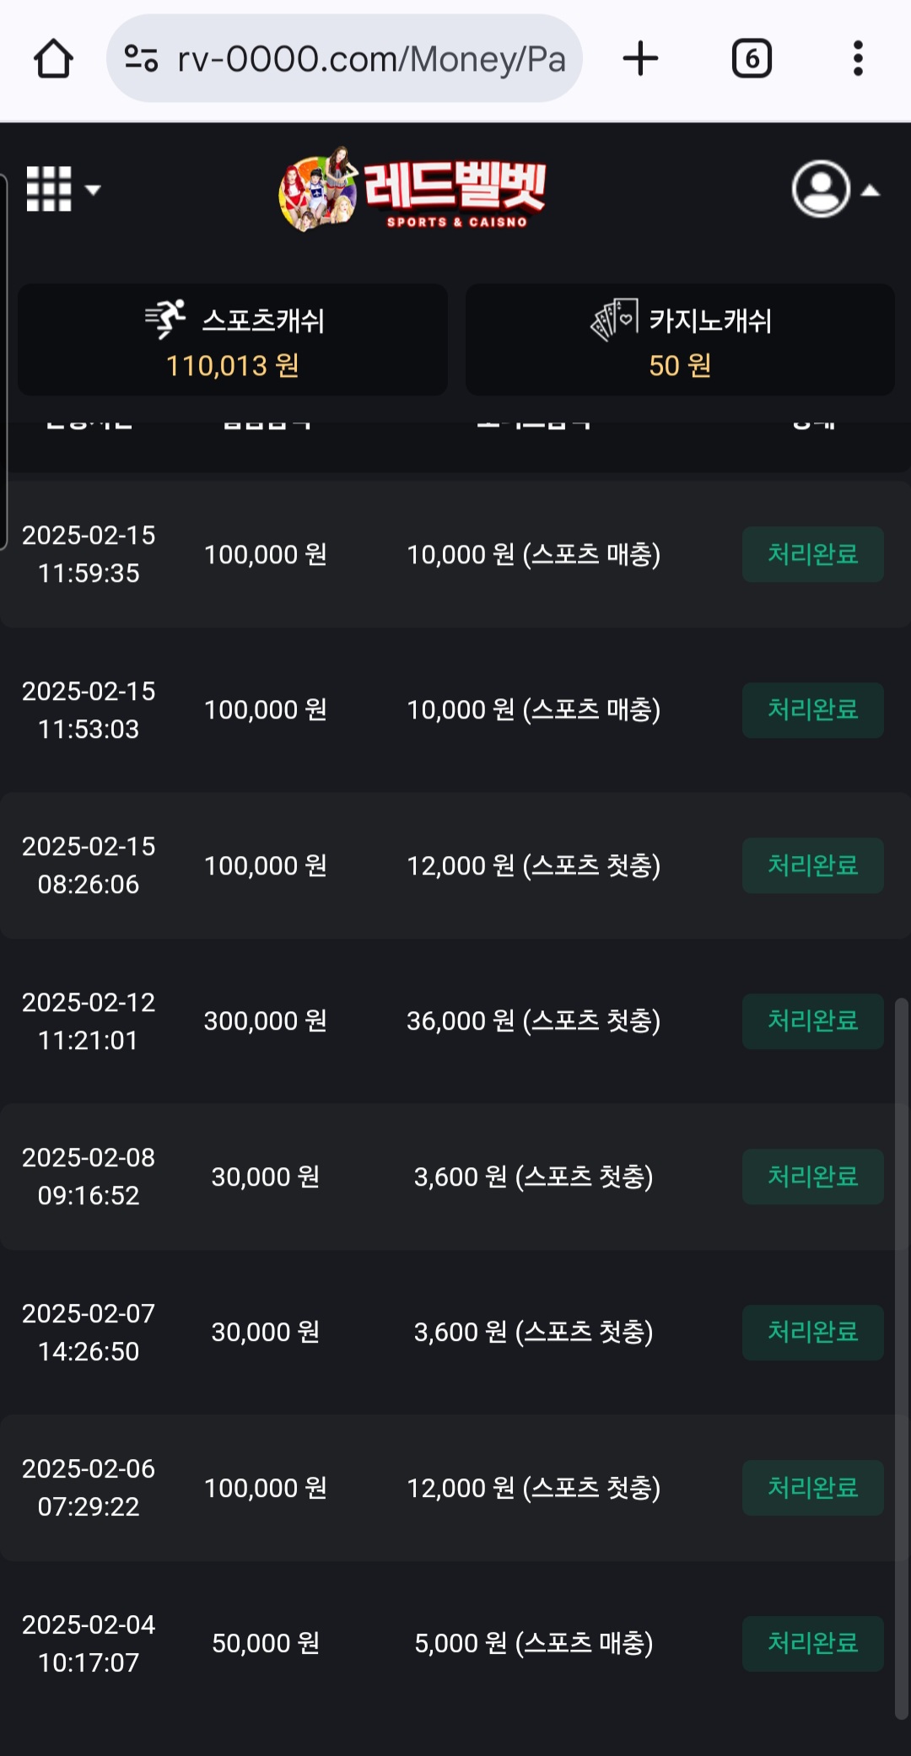Screen dimensions: 911x1756
Task: Tap the playing cards casino cash icon
Action: 614,320
